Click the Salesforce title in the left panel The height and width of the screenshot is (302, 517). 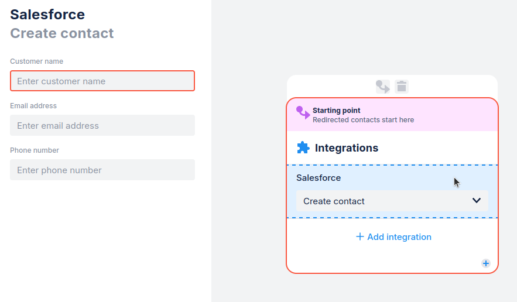pos(47,15)
